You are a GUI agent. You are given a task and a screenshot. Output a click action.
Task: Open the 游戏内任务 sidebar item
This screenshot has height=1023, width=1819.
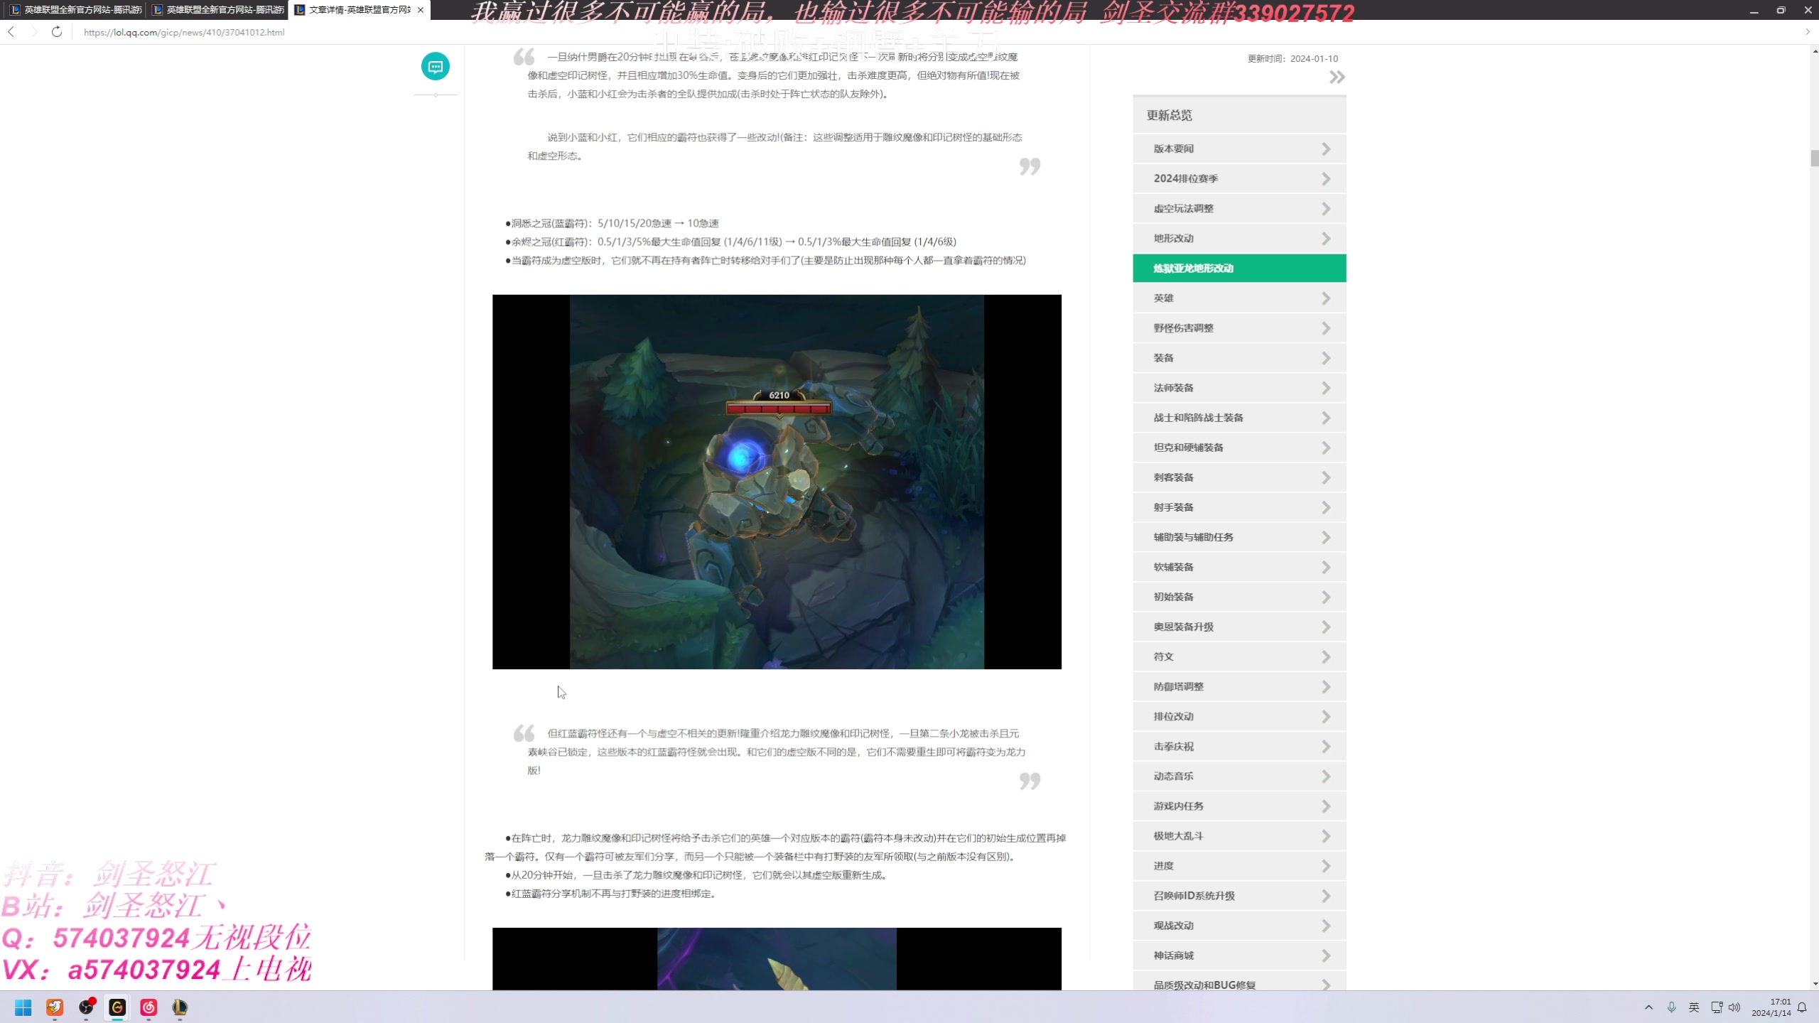[1239, 806]
